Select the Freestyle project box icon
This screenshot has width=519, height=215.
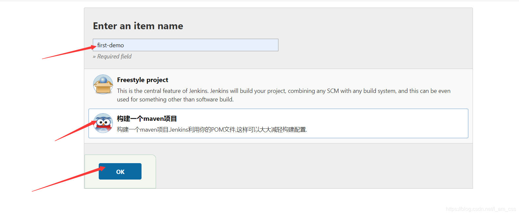(x=103, y=84)
